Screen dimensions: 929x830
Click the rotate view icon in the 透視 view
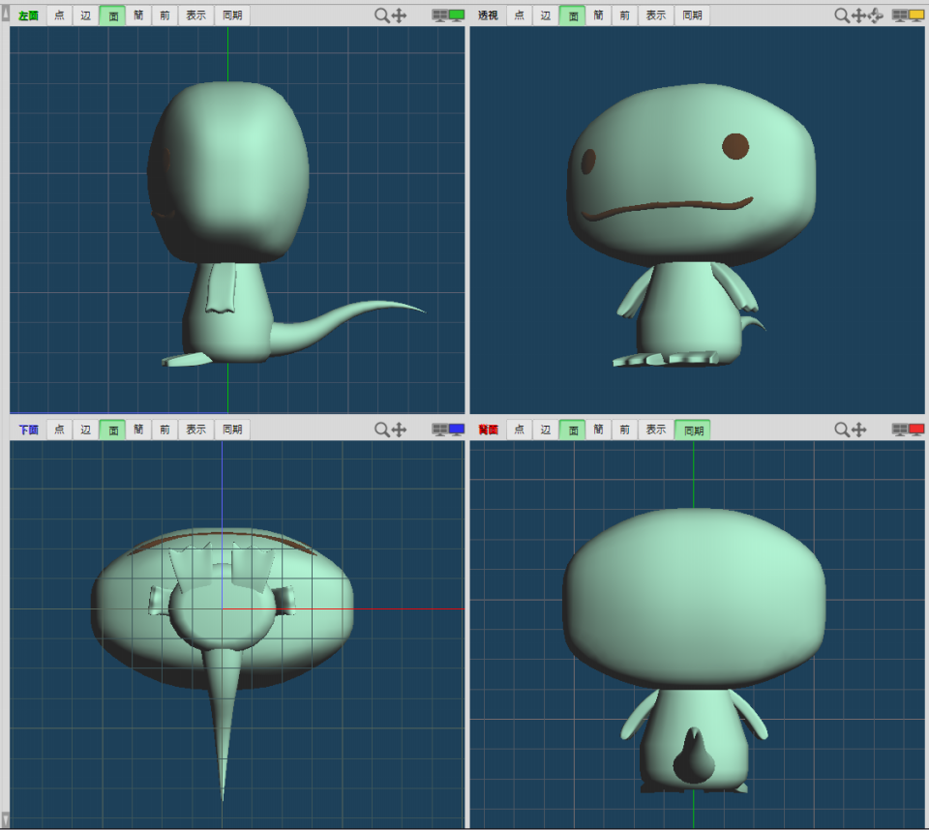(875, 15)
